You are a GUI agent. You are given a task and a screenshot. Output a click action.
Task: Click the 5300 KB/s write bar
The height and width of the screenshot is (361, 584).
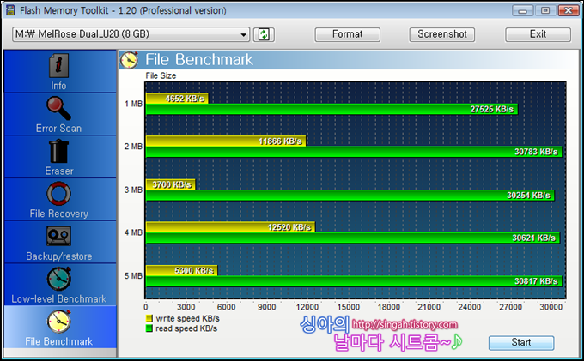pyautogui.click(x=181, y=271)
